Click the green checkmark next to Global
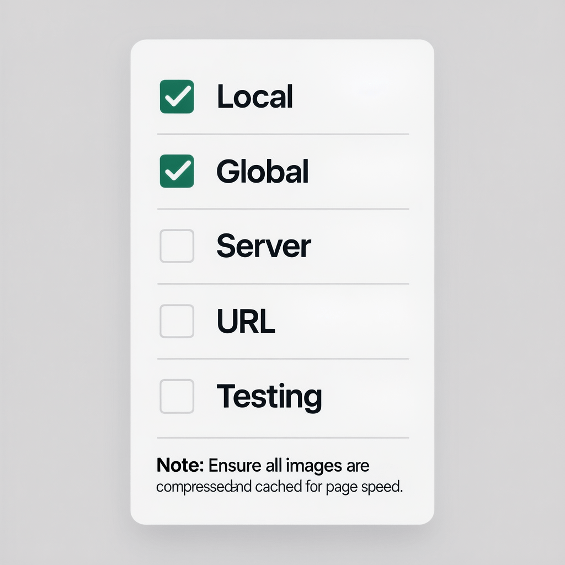Image resolution: width=565 pixels, height=565 pixels. [177, 171]
